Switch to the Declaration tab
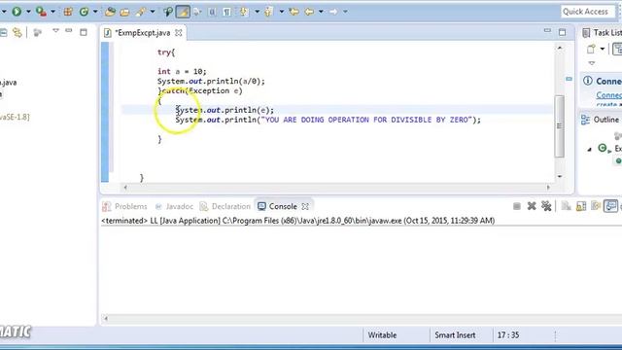Viewport: 622px width, 350px height. 225,206
